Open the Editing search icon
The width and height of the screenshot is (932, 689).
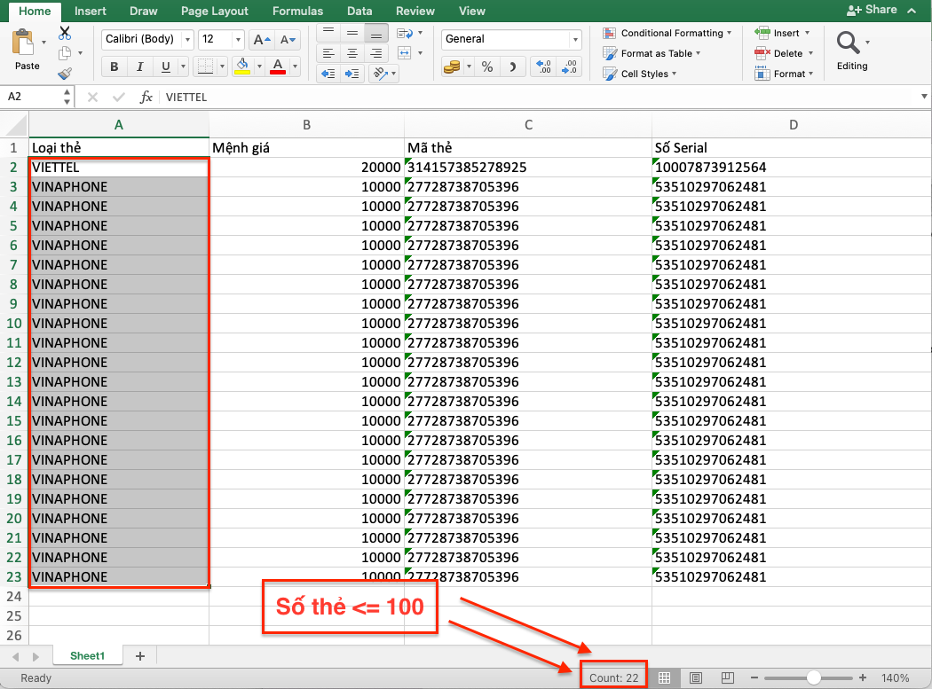(848, 43)
